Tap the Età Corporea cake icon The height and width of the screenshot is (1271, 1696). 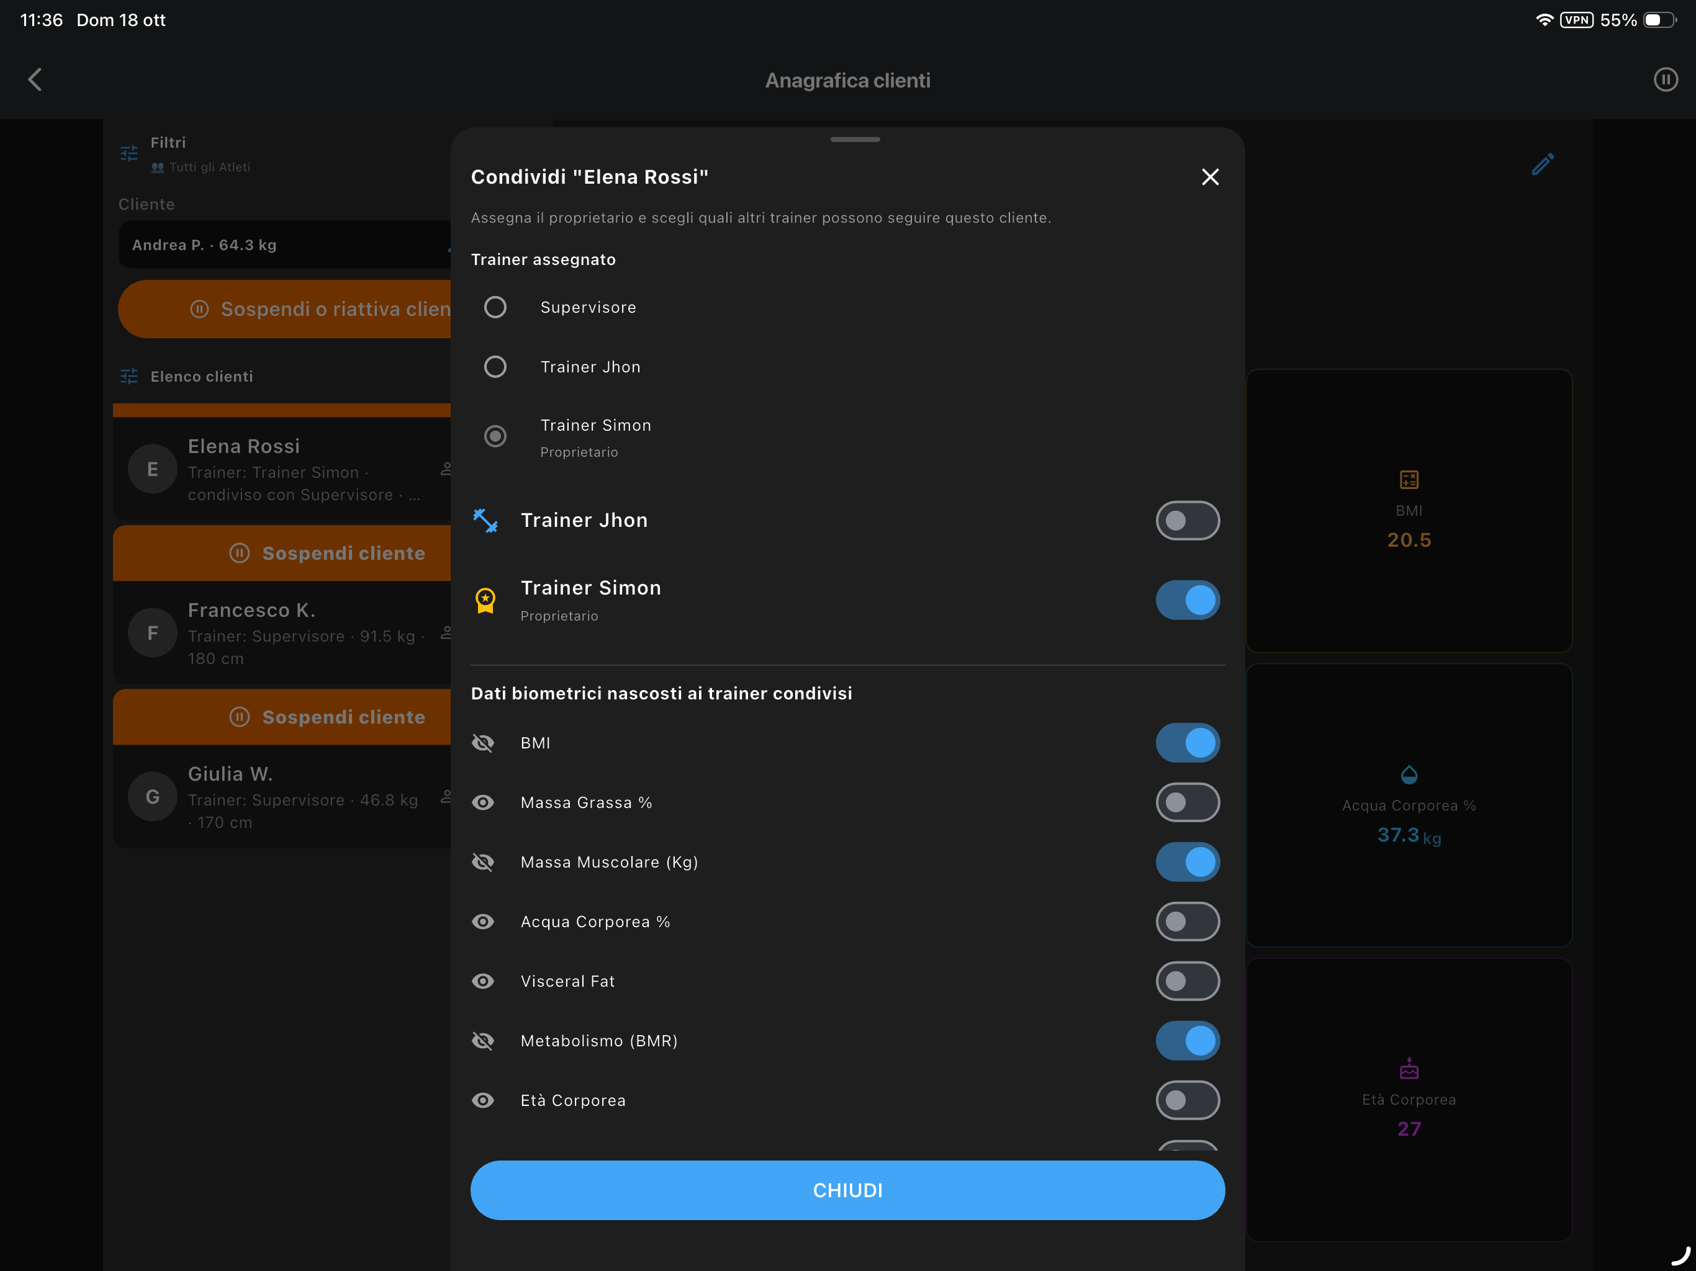(x=1409, y=1069)
